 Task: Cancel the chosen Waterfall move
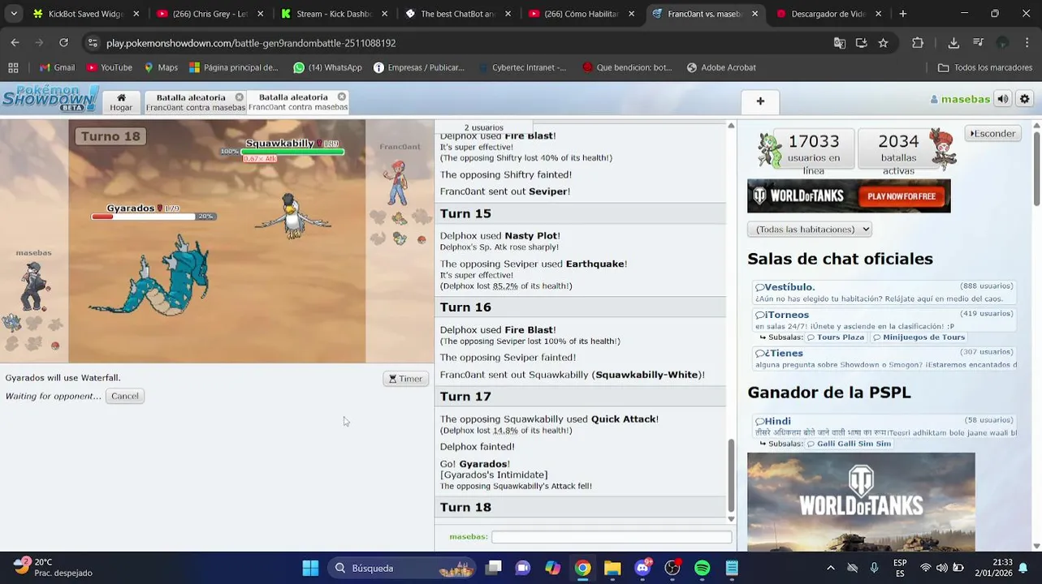(x=125, y=396)
